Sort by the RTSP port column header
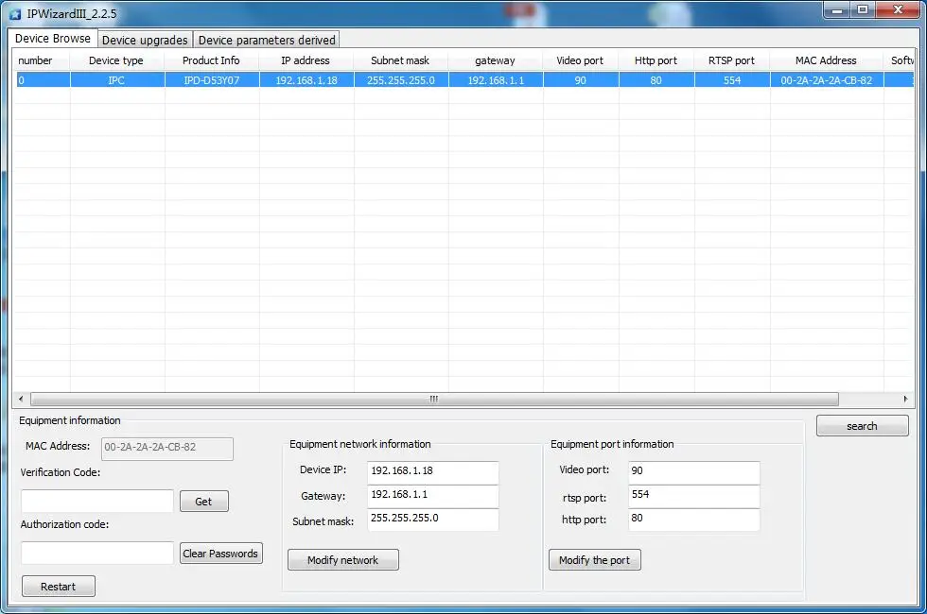Viewport: 927px width, 614px height. pos(731,60)
